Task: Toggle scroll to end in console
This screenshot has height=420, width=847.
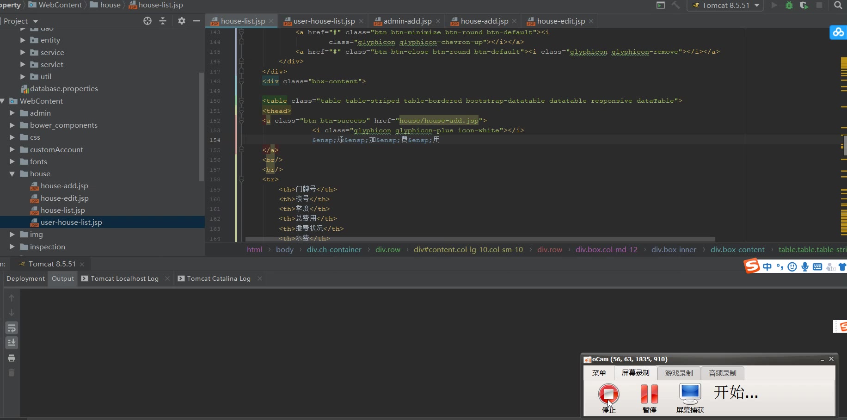Action: pos(12,343)
